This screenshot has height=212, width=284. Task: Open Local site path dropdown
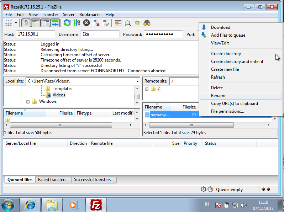(x=137, y=81)
